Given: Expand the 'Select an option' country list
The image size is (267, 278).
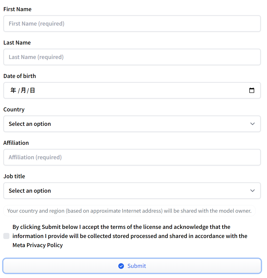Looking at the screenshot, I should (132, 124).
